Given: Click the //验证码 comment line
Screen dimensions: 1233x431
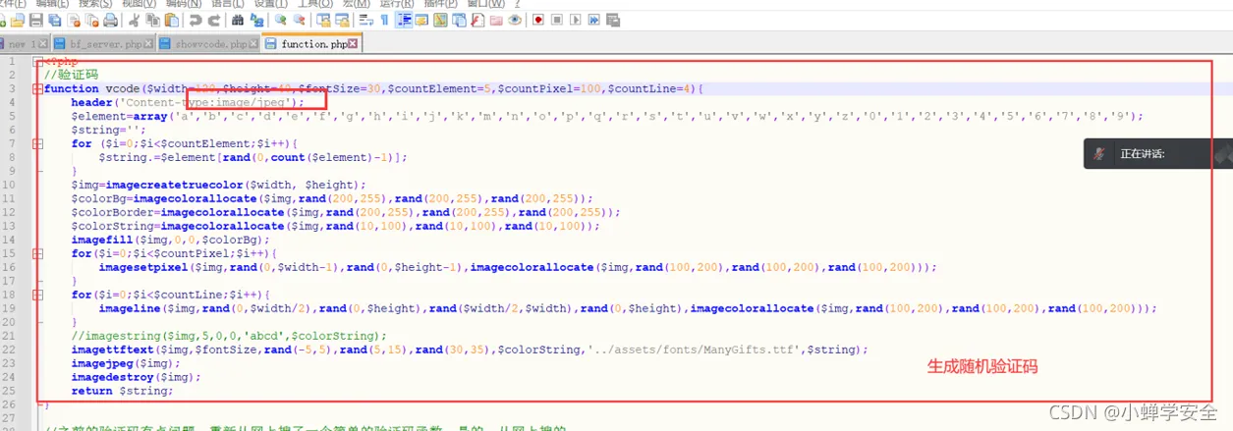Looking at the screenshot, I should tap(71, 75).
